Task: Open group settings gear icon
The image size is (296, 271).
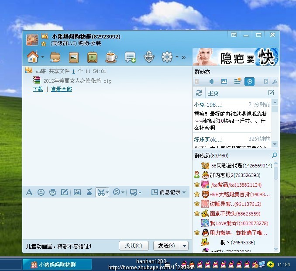Action: [167, 57]
